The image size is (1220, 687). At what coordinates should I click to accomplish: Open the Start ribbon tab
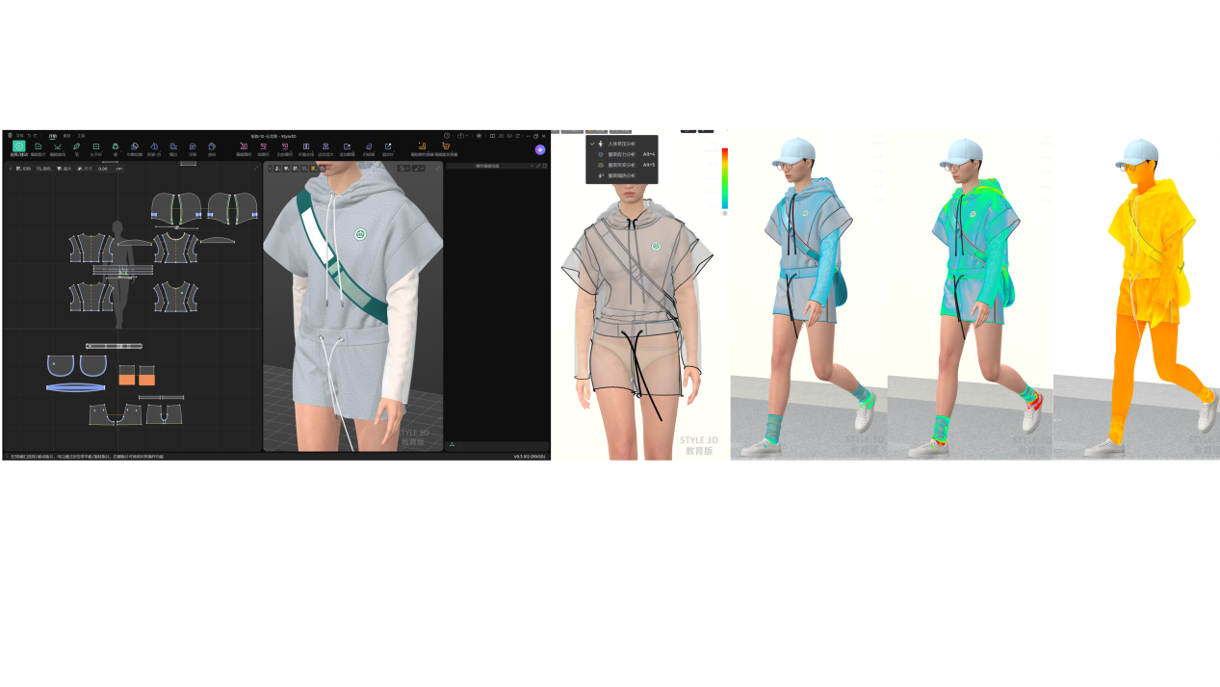(x=53, y=136)
